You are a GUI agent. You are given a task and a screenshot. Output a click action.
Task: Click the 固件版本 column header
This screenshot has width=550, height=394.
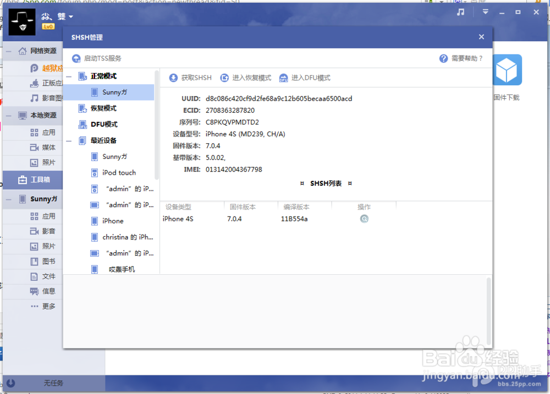[243, 207]
